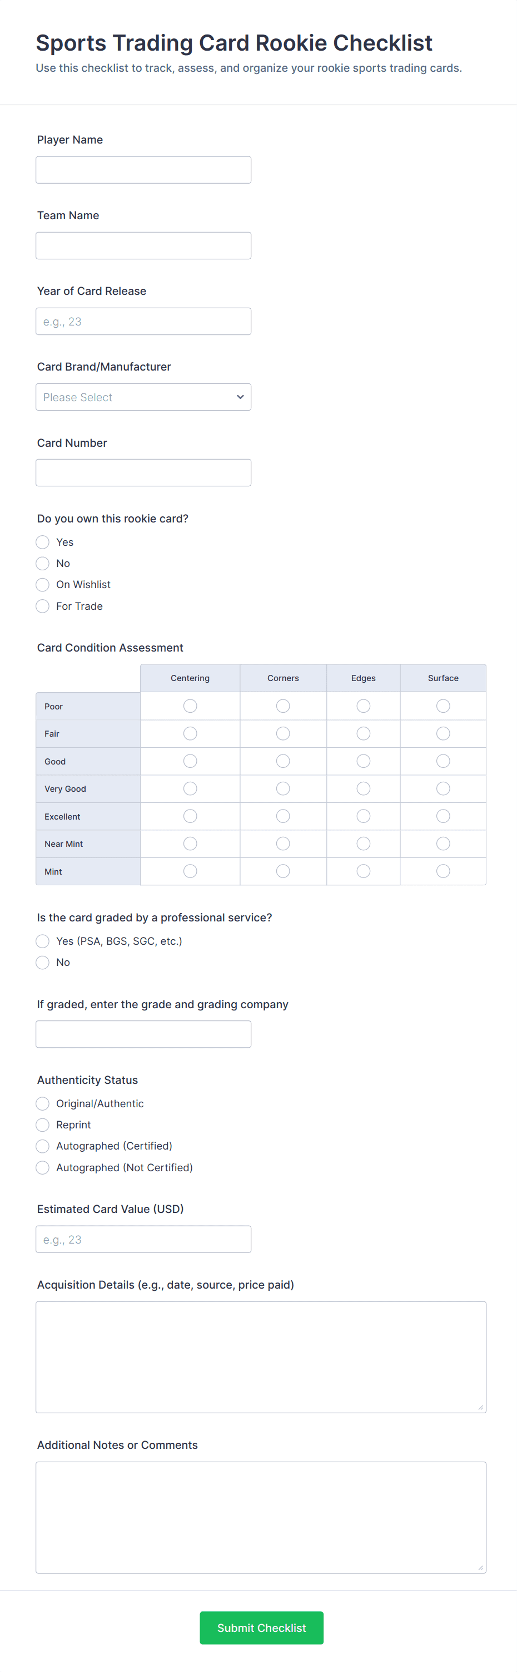This screenshot has width=517, height=1672.
Task: Focus the Team Name text box
Action: pyautogui.click(x=143, y=246)
